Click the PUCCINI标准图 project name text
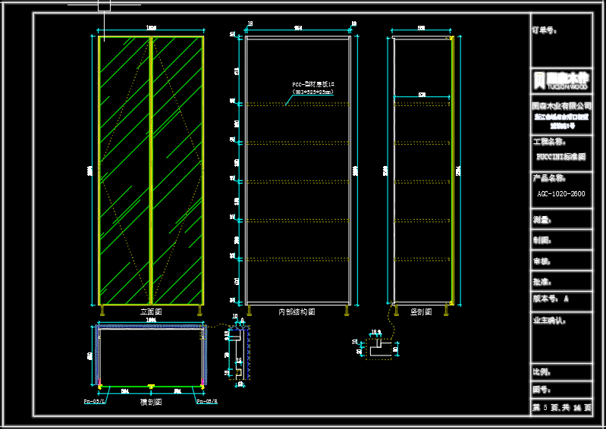Image resolution: width=606 pixels, height=429 pixels. pos(560,158)
